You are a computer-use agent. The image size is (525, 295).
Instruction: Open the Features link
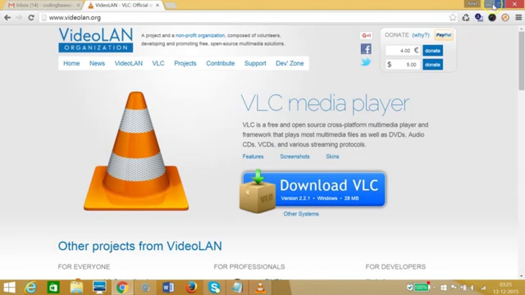pos(253,157)
